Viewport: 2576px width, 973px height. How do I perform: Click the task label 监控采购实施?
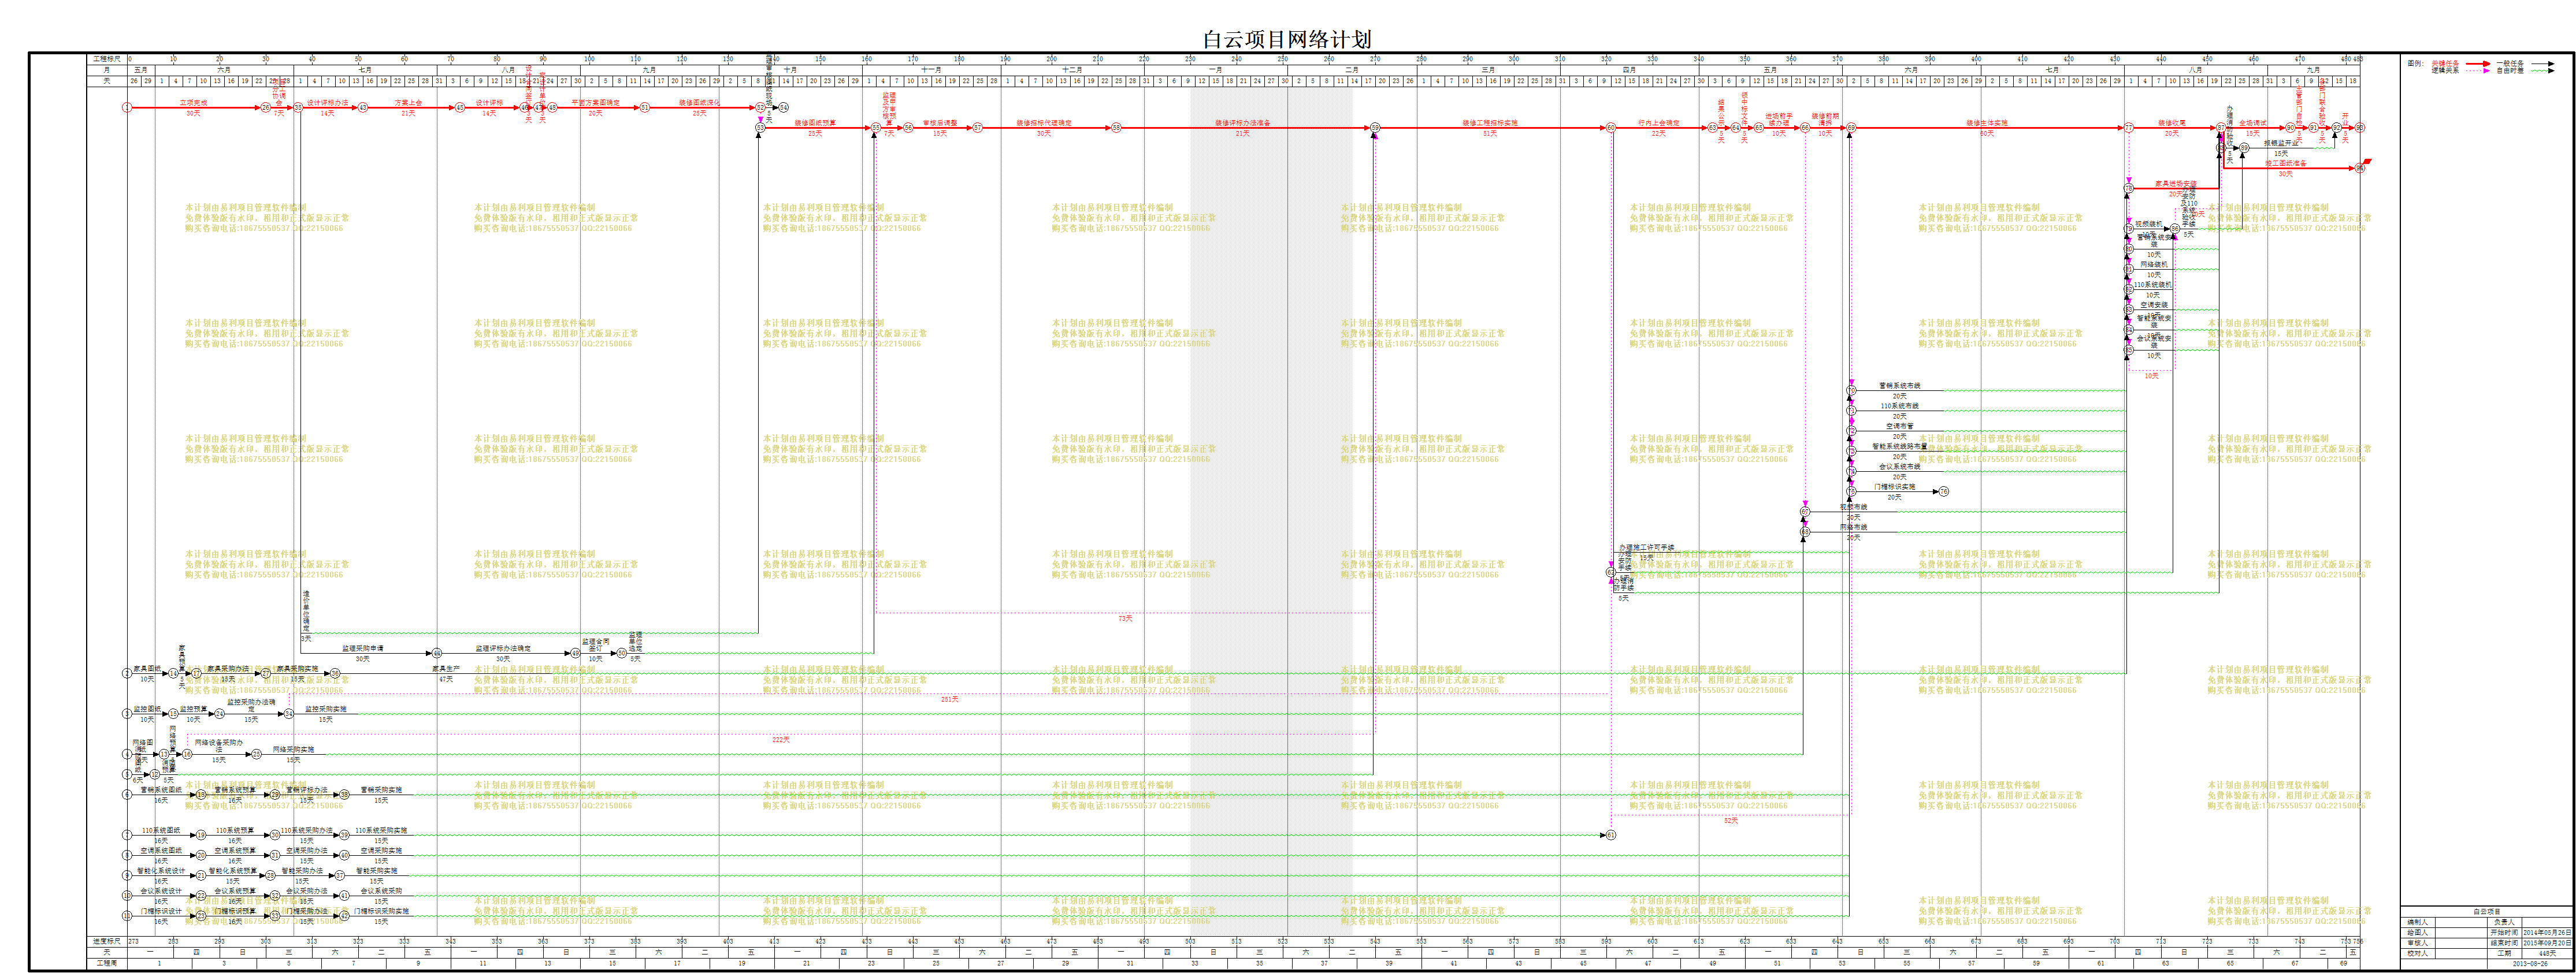click(326, 709)
